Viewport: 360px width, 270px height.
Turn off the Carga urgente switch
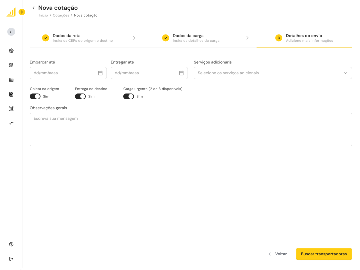[x=128, y=96]
